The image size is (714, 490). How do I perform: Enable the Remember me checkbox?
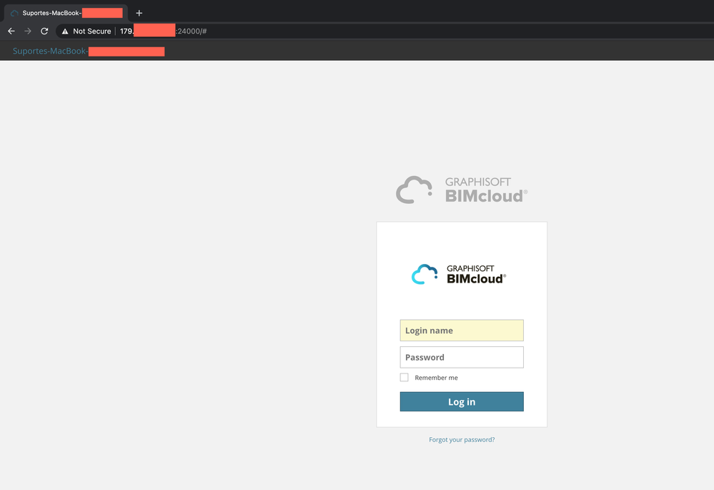coord(404,378)
